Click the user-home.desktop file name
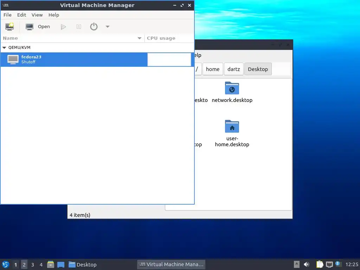Screen dimensions: 360x270 pyautogui.click(x=232, y=141)
